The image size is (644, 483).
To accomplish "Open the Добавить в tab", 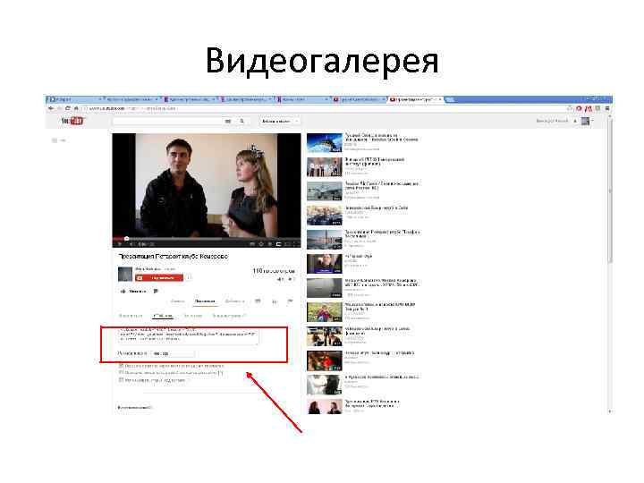I will 234,301.
